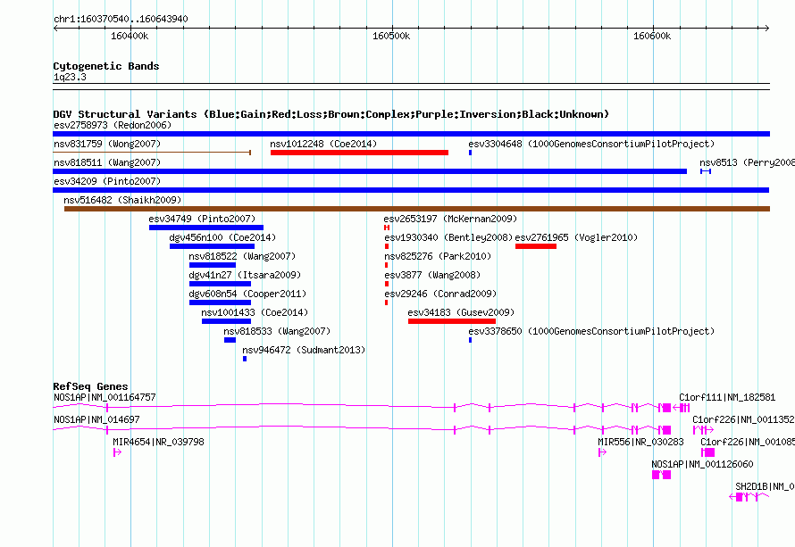Select the nsv831759 (Wong2007) variant label

click(x=107, y=144)
